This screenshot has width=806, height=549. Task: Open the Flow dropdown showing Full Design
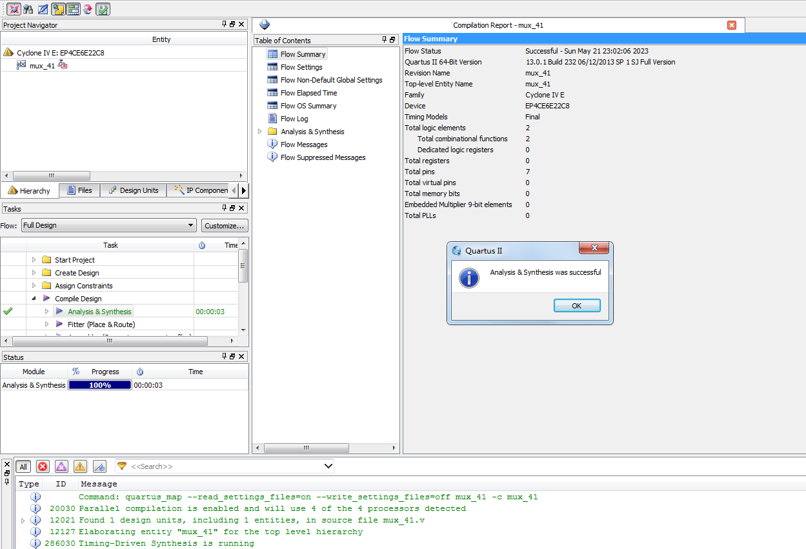coord(108,225)
